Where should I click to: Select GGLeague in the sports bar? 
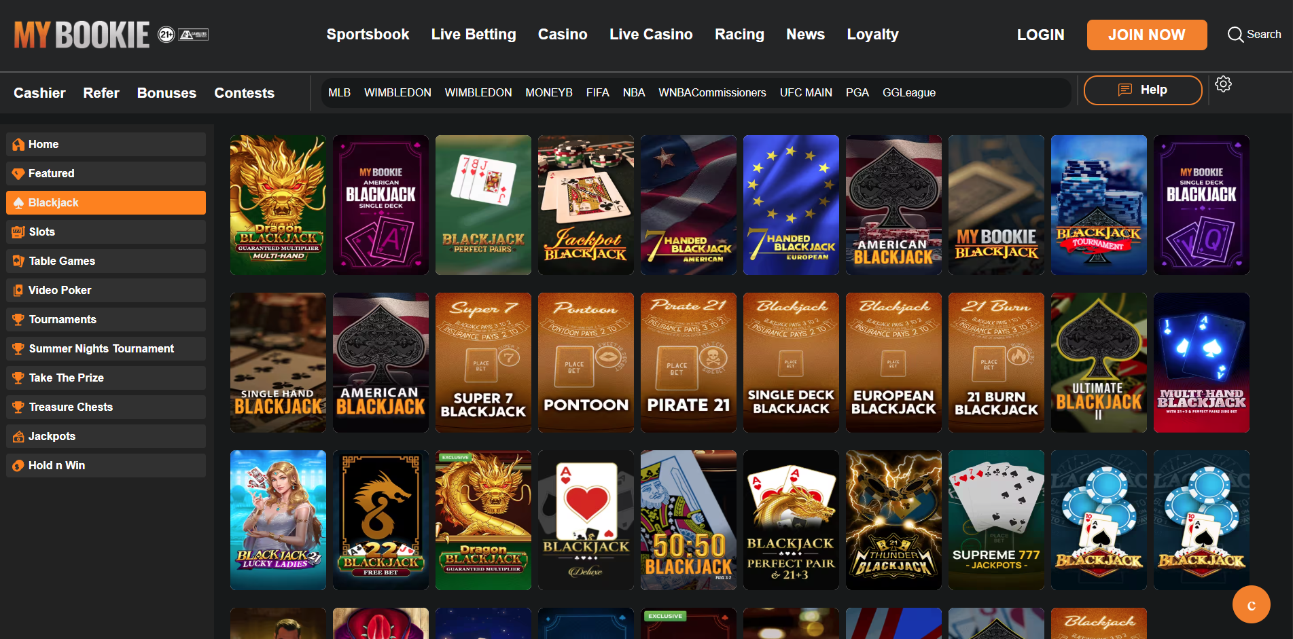909,92
